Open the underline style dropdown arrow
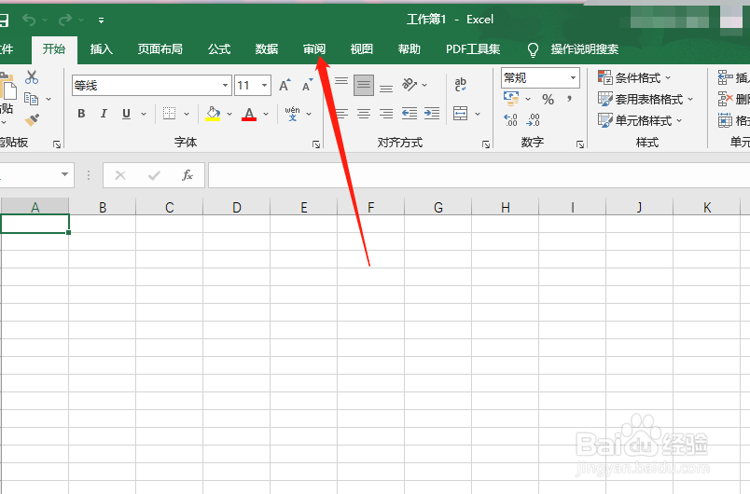The width and height of the screenshot is (750, 494). click(x=144, y=114)
